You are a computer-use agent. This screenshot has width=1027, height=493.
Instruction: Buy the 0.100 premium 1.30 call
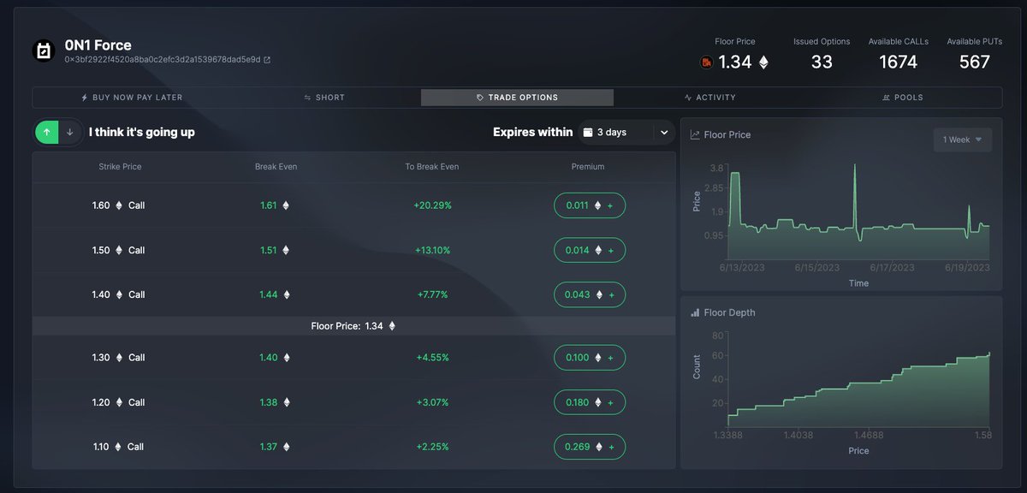590,357
